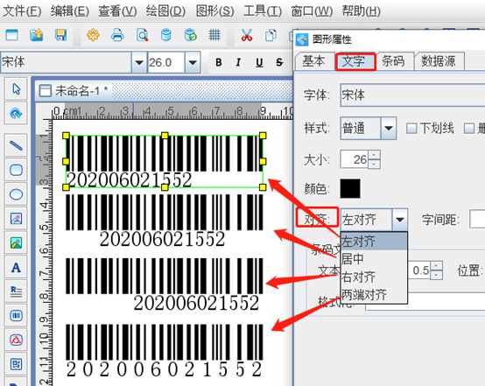Click the 字体 font field in properties
This screenshot has height=386, width=485.
coord(412,95)
